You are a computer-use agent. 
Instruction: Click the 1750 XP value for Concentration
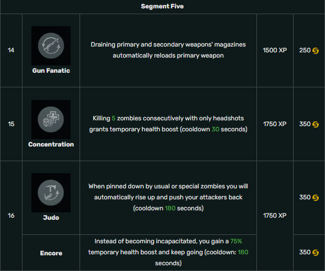pos(275,124)
